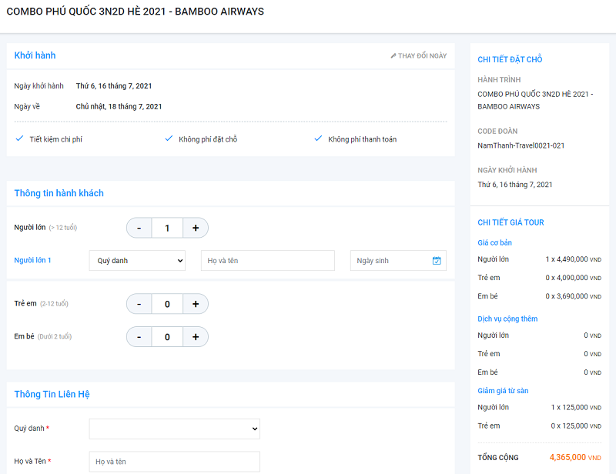Image resolution: width=616 pixels, height=474 pixels.
Task: Open the Quý danh dropdown for Người lớn 1
Action: tap(137, 261)
